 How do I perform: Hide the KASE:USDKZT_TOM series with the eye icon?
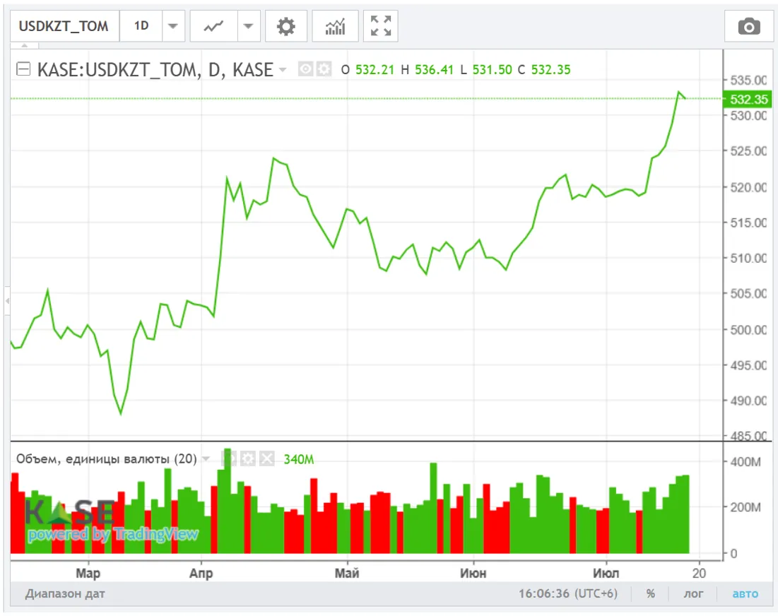306,69
